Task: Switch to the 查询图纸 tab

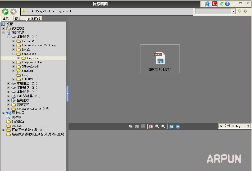Action: 34,19
